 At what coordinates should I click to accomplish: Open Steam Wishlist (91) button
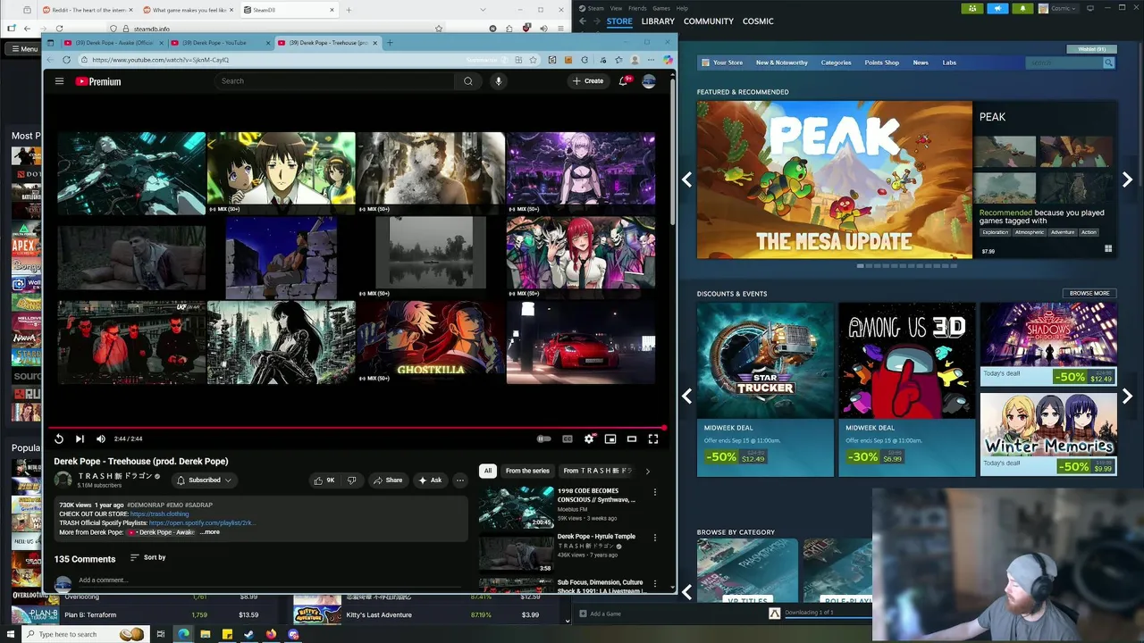(x=1091, y=49)
